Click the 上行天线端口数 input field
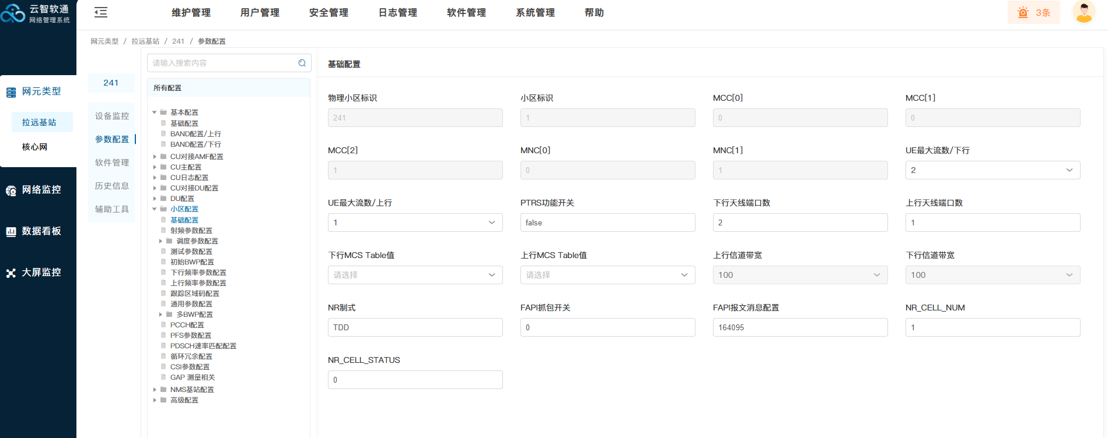Screen dimensions: 1108x438 coord(992,222)
